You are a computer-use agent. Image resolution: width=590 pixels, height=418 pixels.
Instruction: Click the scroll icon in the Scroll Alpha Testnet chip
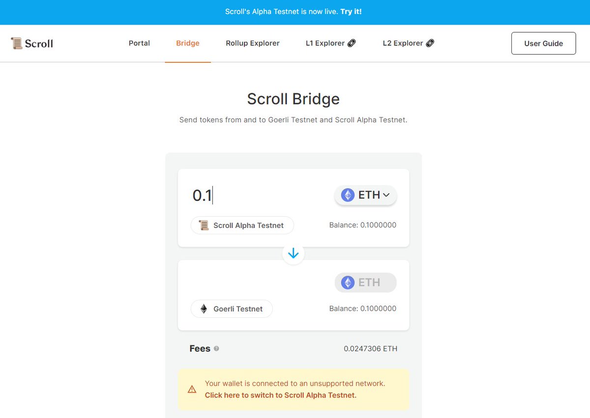click(204, 225)
